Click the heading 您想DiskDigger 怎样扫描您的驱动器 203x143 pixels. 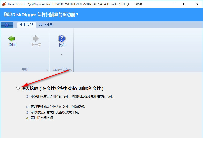click(x=41, y=15)
